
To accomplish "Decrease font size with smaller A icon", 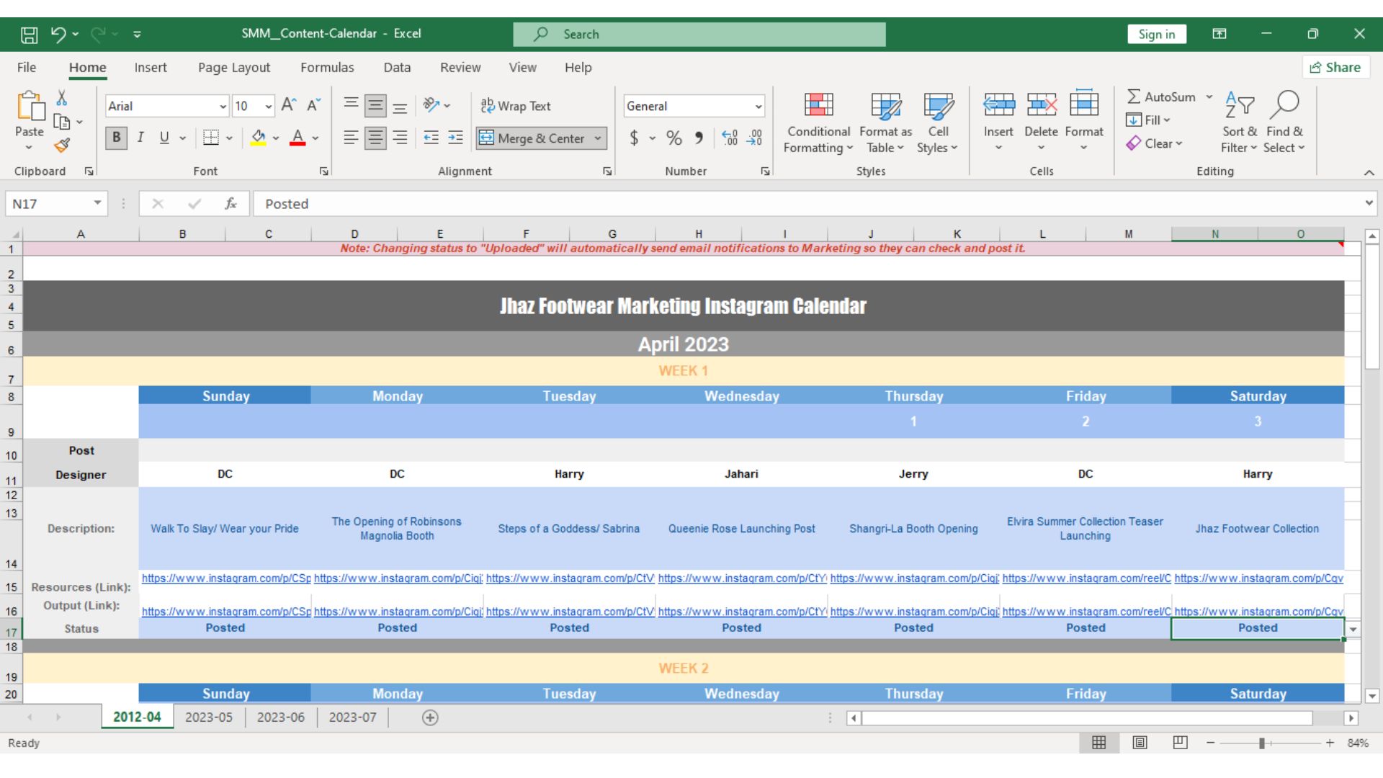I will point(313,106).
